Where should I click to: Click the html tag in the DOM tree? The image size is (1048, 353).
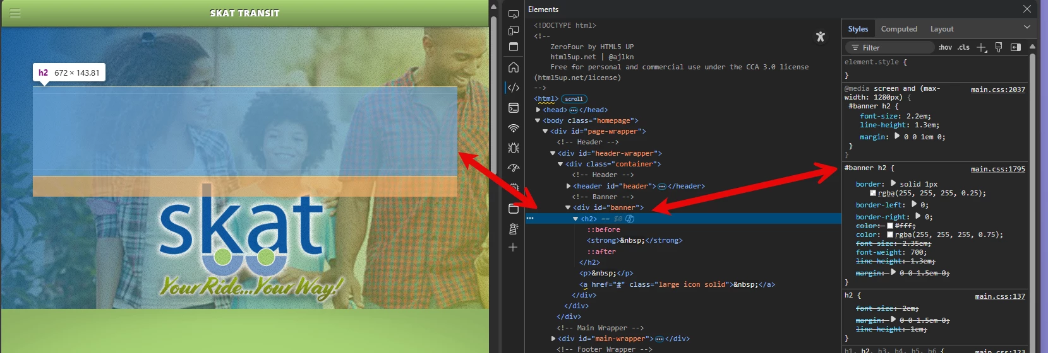point(546,99)
